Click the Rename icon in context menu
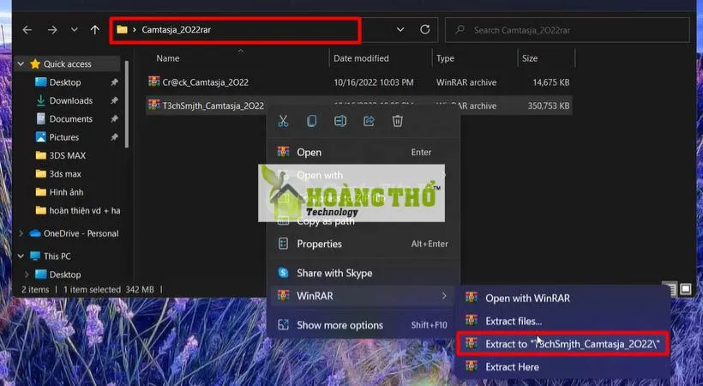 coord(340,121)
